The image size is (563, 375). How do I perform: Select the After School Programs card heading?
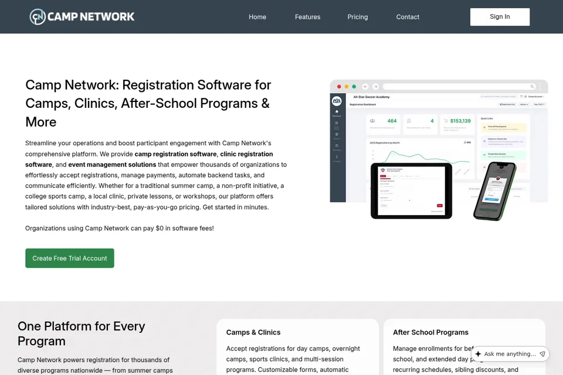(430, 332)
